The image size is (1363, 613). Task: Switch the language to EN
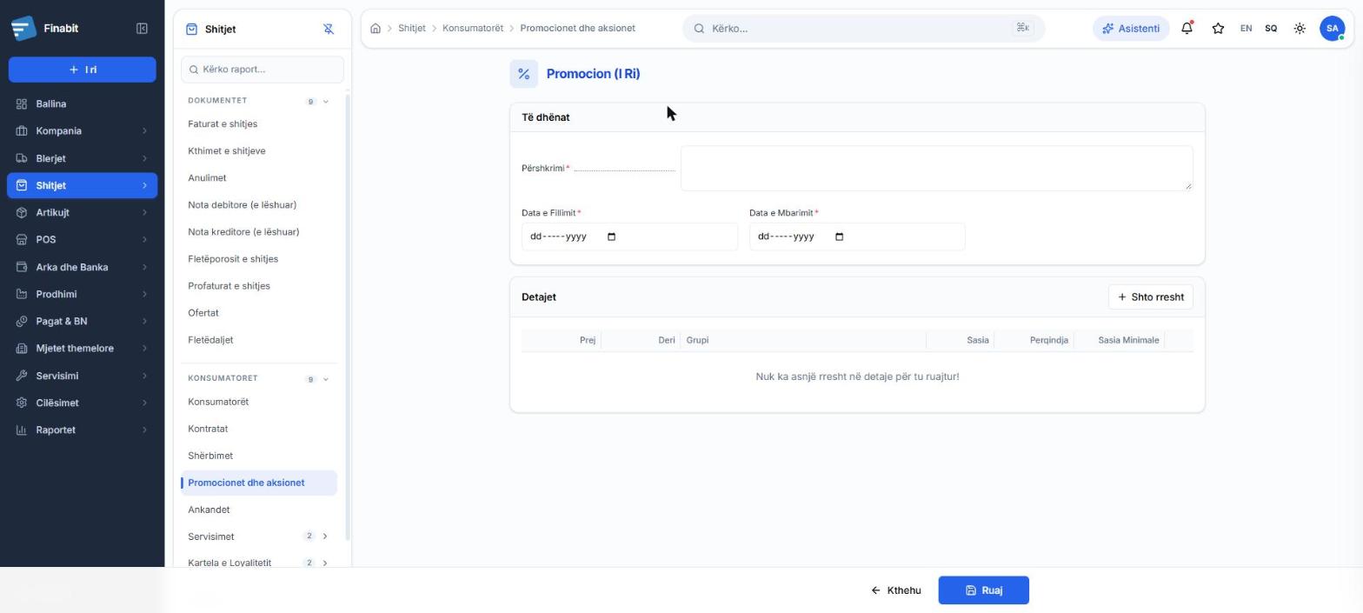click(x=1246, y=29)
